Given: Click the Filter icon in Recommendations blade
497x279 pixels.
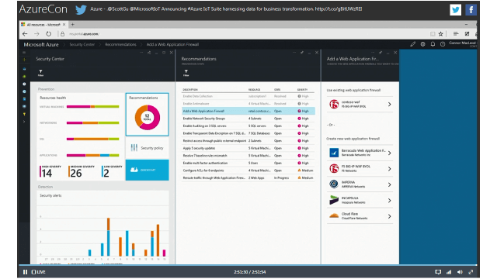Looking at the screenshot, I should click(x=186, y=73).
